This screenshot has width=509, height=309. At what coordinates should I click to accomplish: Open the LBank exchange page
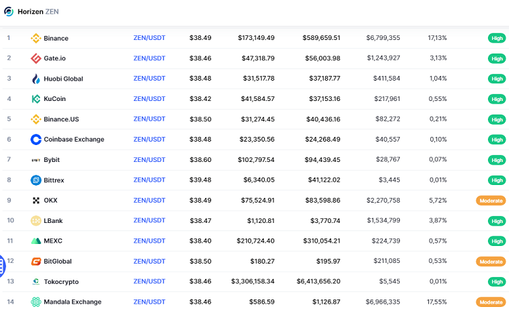pyautogui.click(x=53, y=221)
